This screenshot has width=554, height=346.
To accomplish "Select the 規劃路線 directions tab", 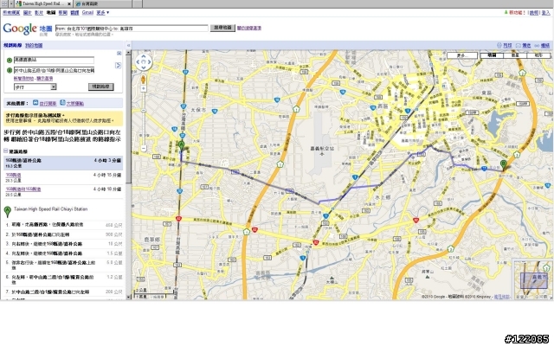I will coord(13,45).
